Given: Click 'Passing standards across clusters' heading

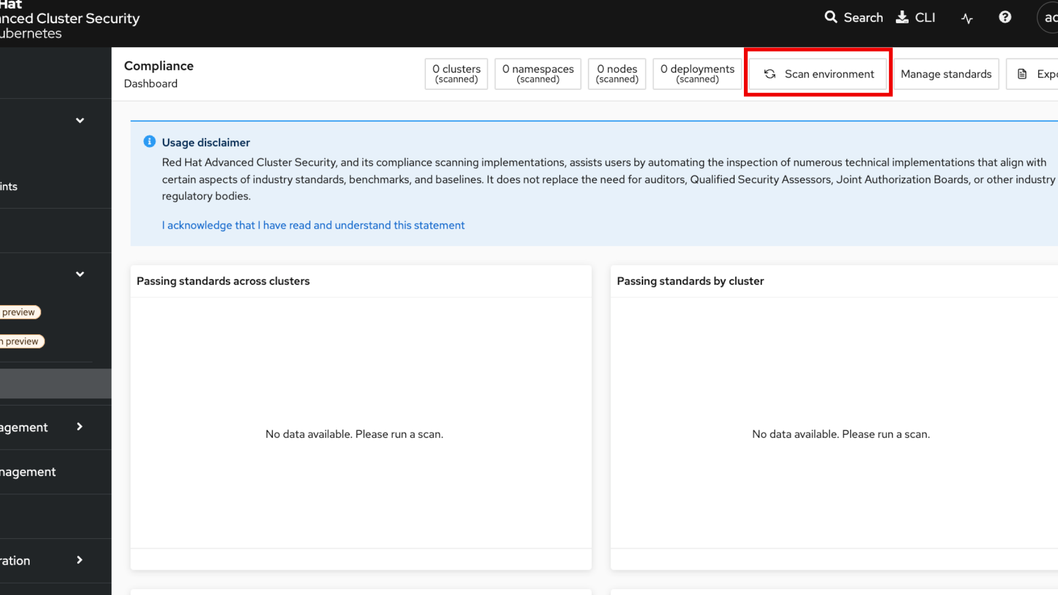Looking at the screenshot, I should tap(223, 281).
